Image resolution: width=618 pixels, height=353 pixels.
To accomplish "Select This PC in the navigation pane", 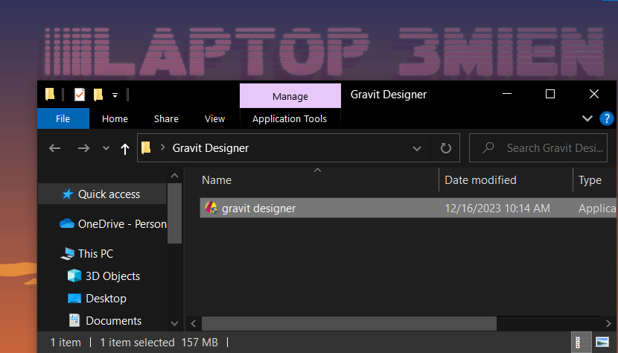I will coord(96,254).
